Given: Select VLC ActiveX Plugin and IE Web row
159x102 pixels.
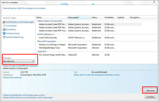Looking at the screenshot, I should click(89, 55).
